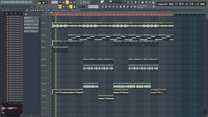Open the tempo tapper icon
Image resolution: width=208 pixels, height=117 pixels.
[x=128, y=6]
